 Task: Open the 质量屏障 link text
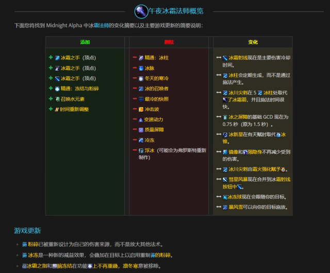point(154,130)
